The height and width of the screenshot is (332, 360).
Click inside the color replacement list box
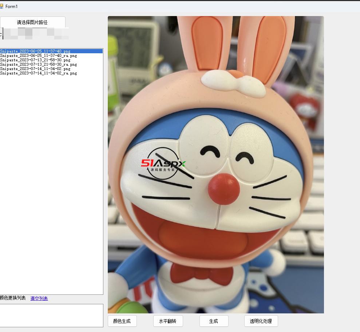[x=51, y=315]
